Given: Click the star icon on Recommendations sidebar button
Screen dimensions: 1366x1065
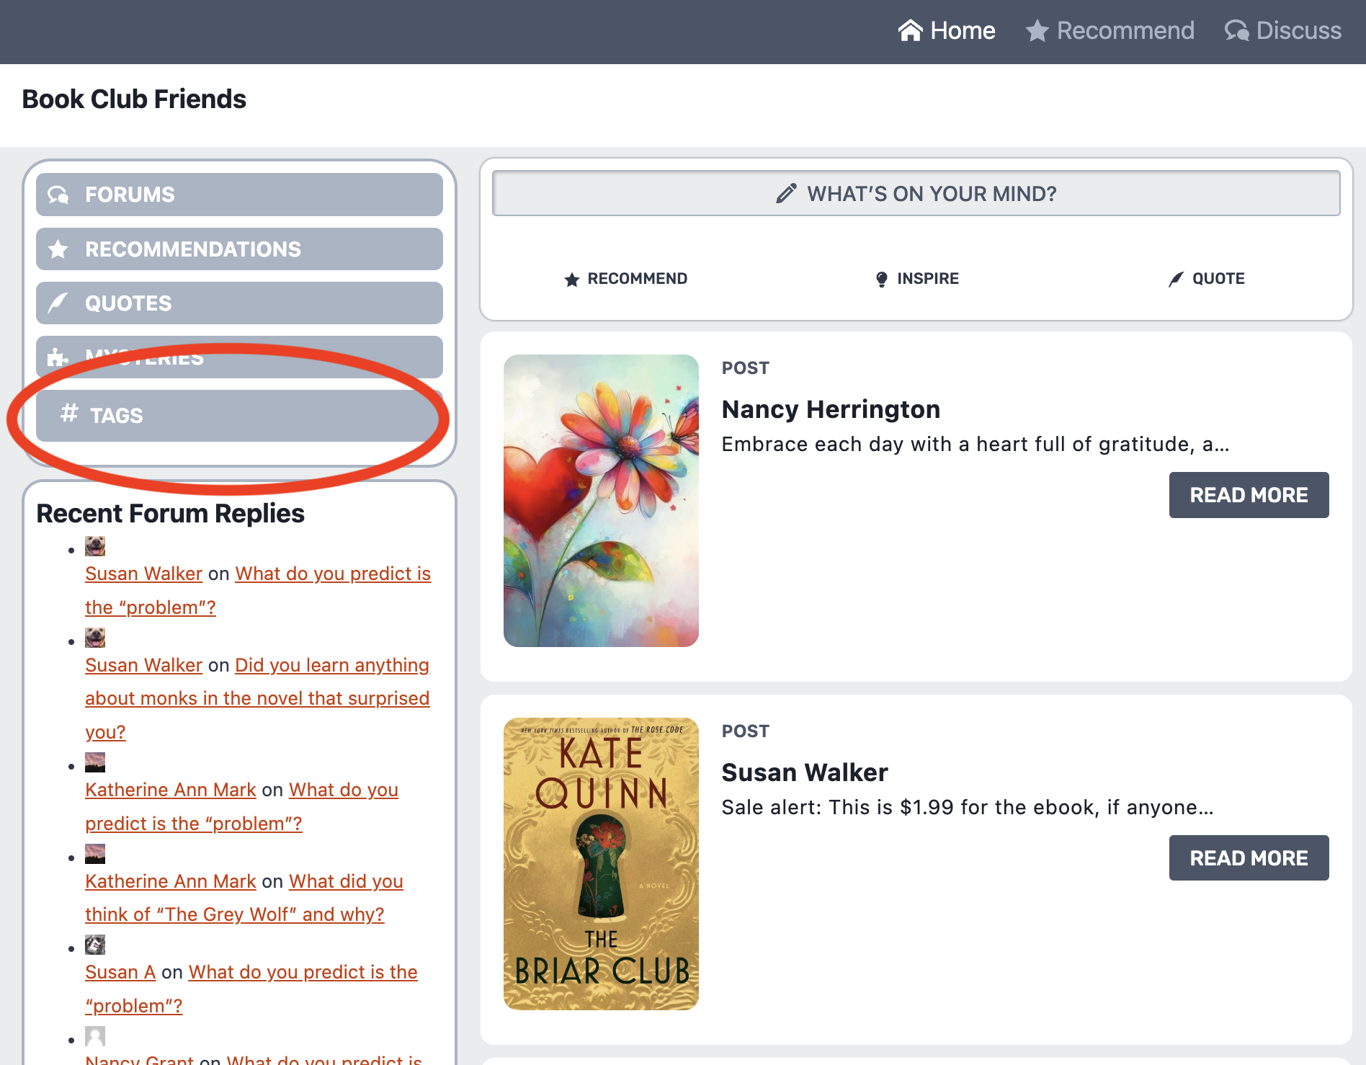Looking at the screenshot, I should (x=58, y=249).
